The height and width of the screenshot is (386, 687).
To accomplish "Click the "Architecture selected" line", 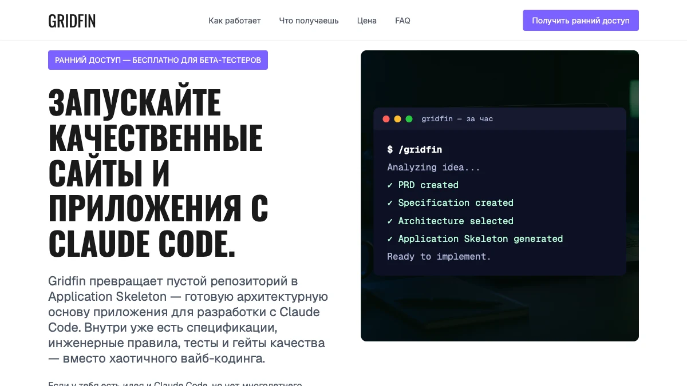I will 450,221.
